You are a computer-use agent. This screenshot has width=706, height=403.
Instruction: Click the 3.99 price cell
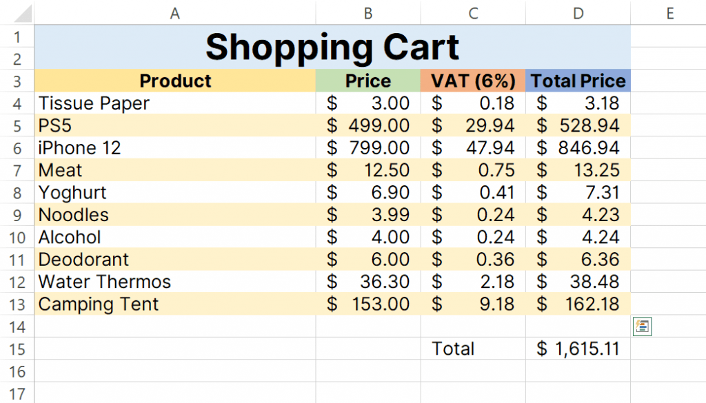[368, 214]
